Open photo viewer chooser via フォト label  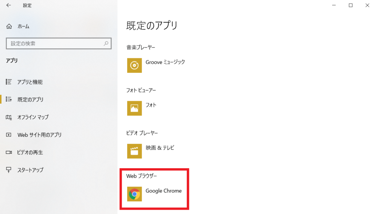pyautogui.click(x=151, y=105)
